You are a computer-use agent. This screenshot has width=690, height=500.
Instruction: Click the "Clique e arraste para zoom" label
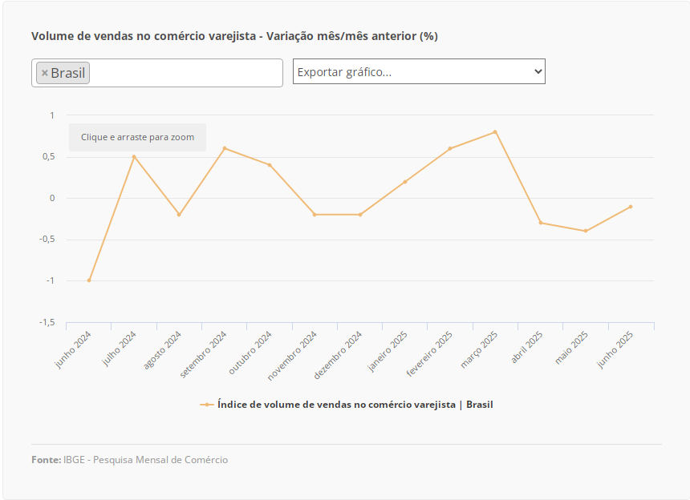click(137, 137)
